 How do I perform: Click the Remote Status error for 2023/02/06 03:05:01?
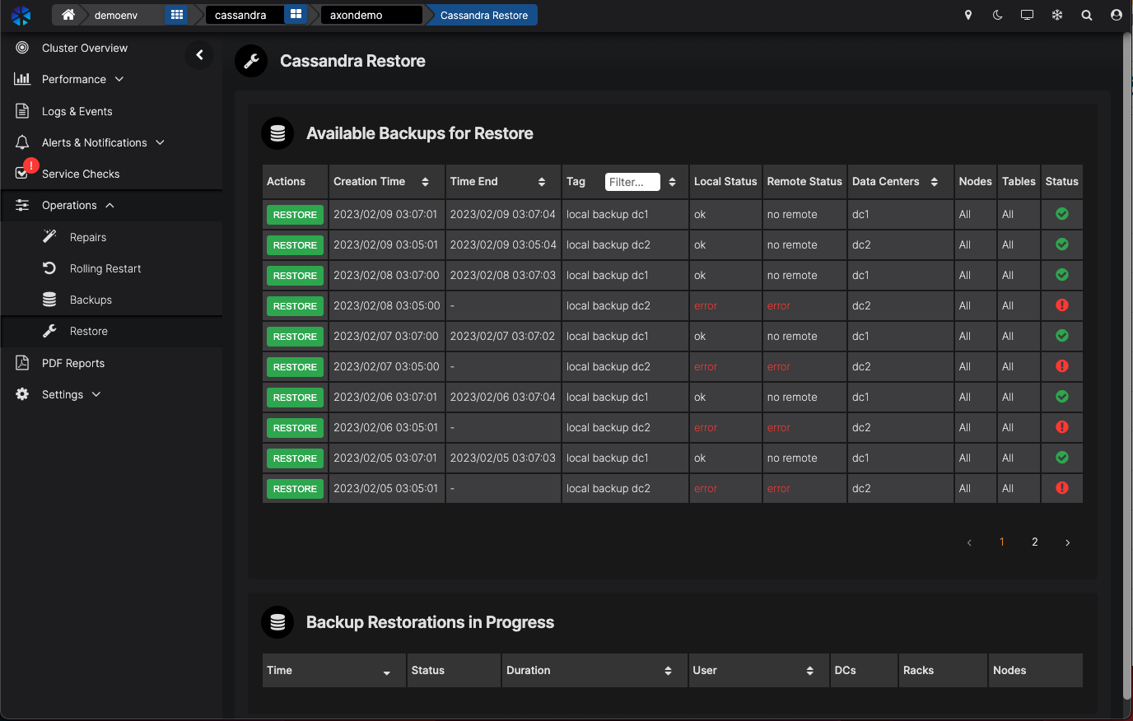778,427
